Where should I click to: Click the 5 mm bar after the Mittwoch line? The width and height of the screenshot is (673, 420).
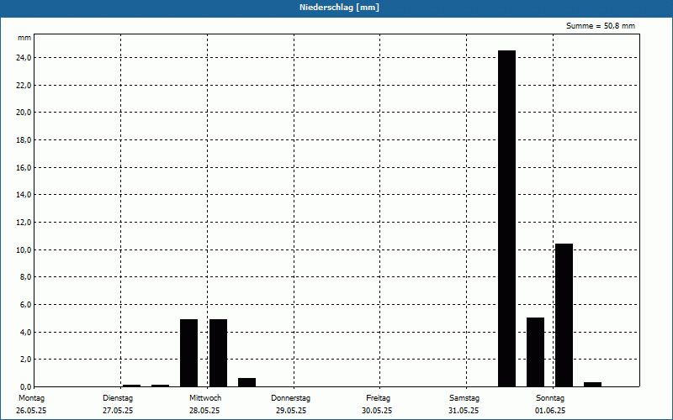(218, 353)
